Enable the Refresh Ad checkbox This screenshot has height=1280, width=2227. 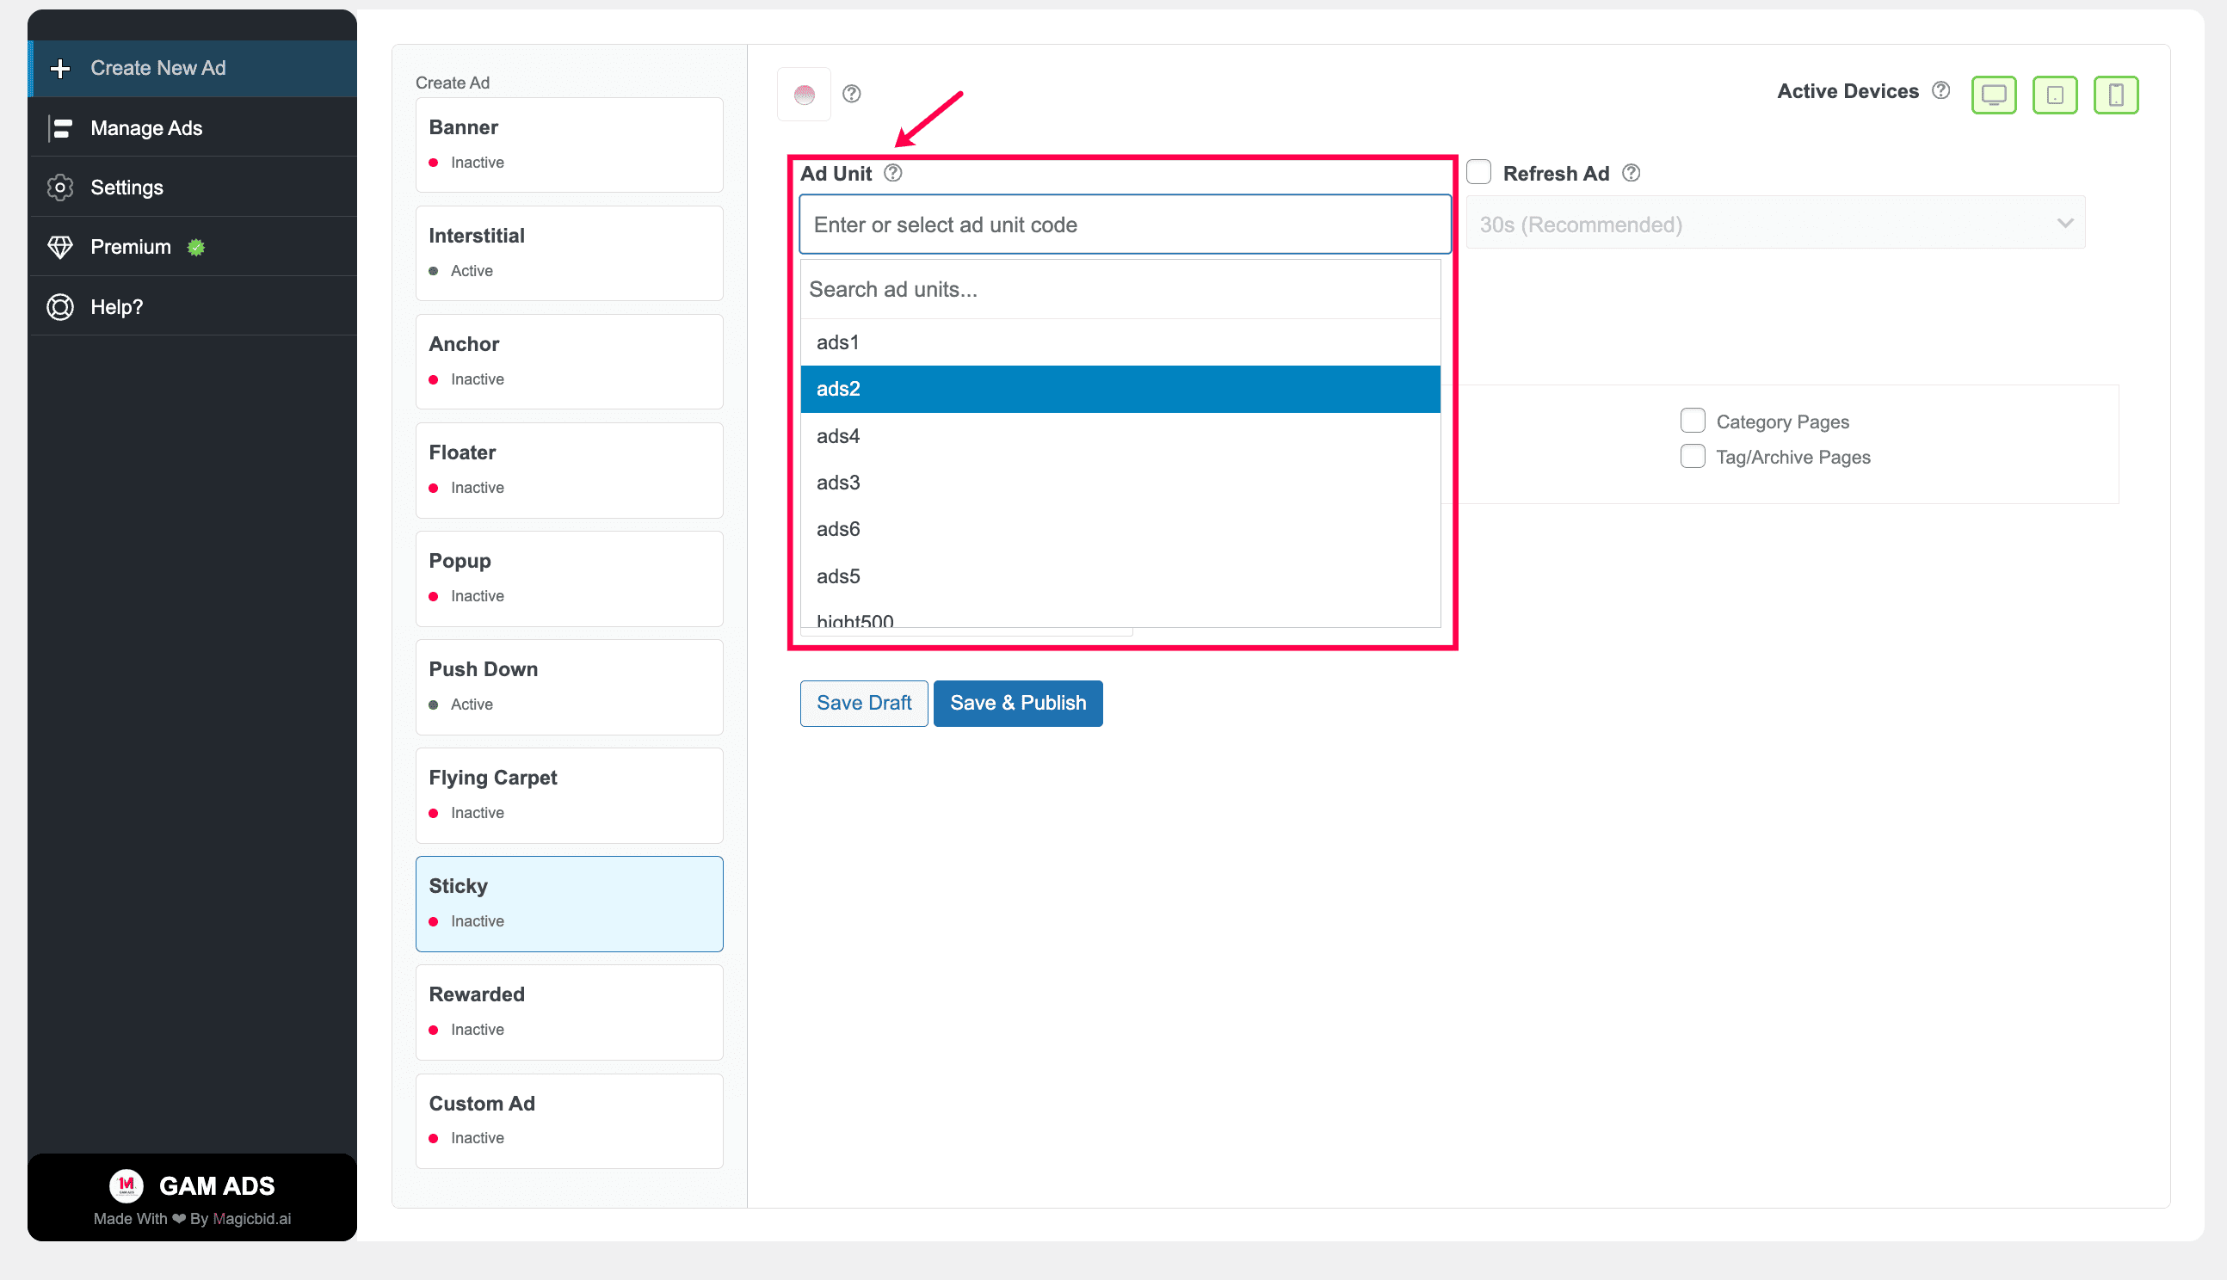(1479, 172)
